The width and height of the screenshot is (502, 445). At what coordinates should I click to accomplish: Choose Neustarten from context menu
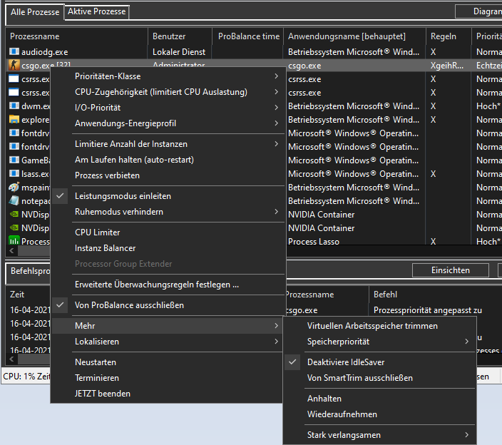[167, 362]
